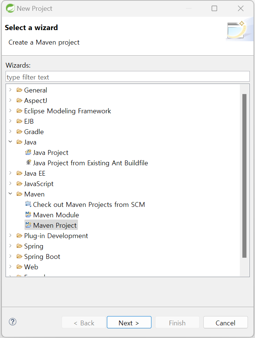Click the disabled Finish button
This screenshot has width=255, height=338.
[x=177, y=322]
